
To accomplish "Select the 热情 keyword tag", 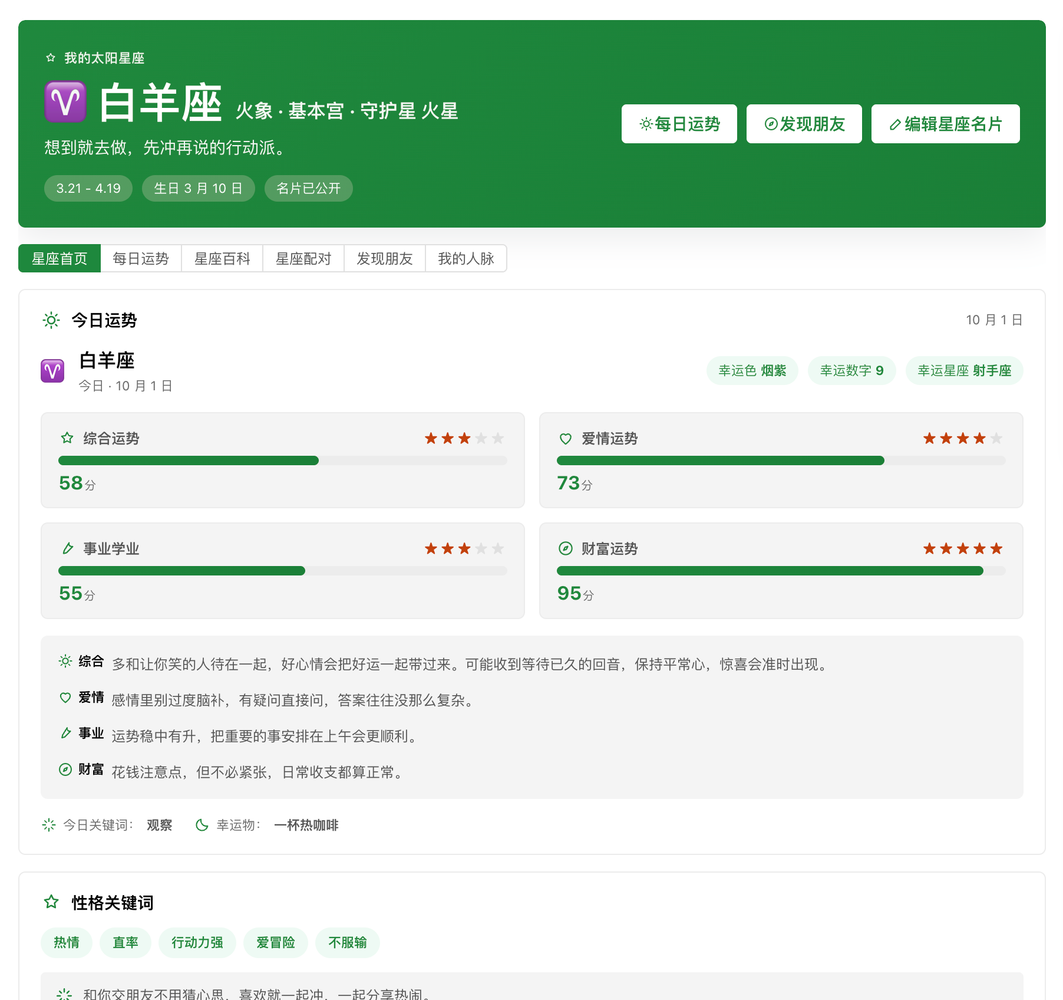I will click(x=67, y=943).
